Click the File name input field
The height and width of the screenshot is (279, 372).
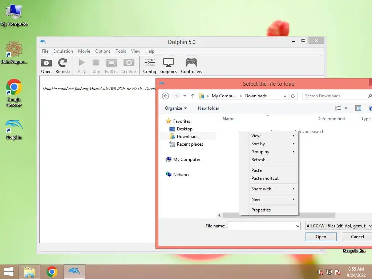[x=261, y=226]
